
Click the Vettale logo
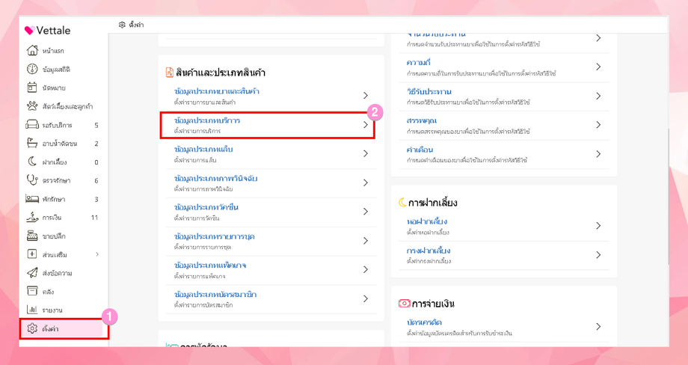coord(47,31)
